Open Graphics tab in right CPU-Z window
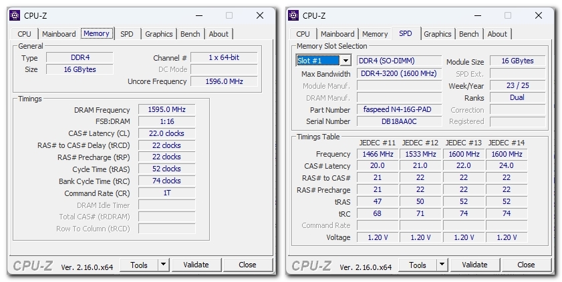This screenshot has height=282, width=562. (x=437, y=34)
